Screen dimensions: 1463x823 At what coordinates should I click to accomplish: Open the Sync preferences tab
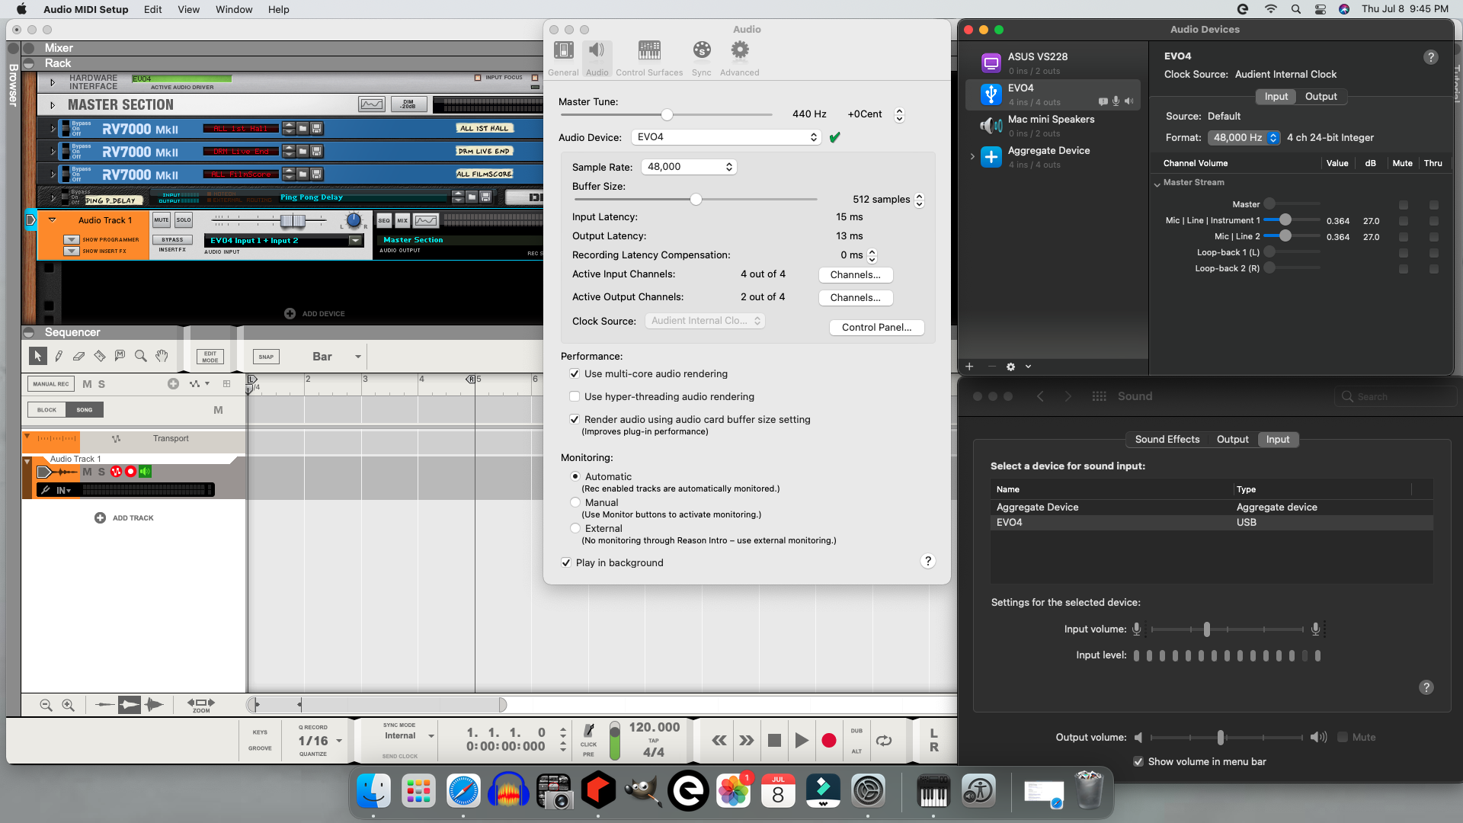tap(702, 59)
